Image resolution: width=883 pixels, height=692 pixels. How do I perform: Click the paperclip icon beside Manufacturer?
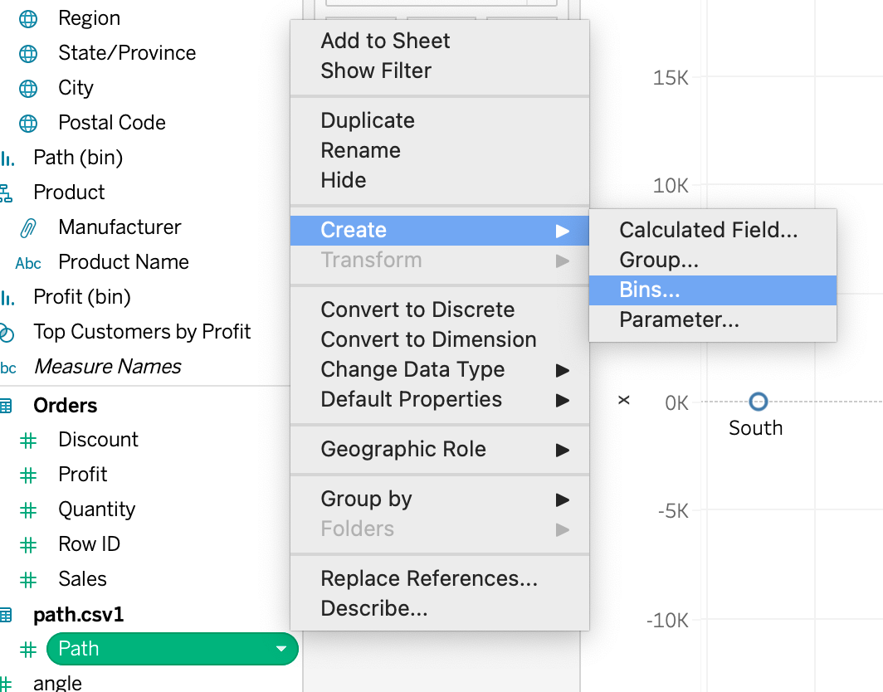point(28,227)
